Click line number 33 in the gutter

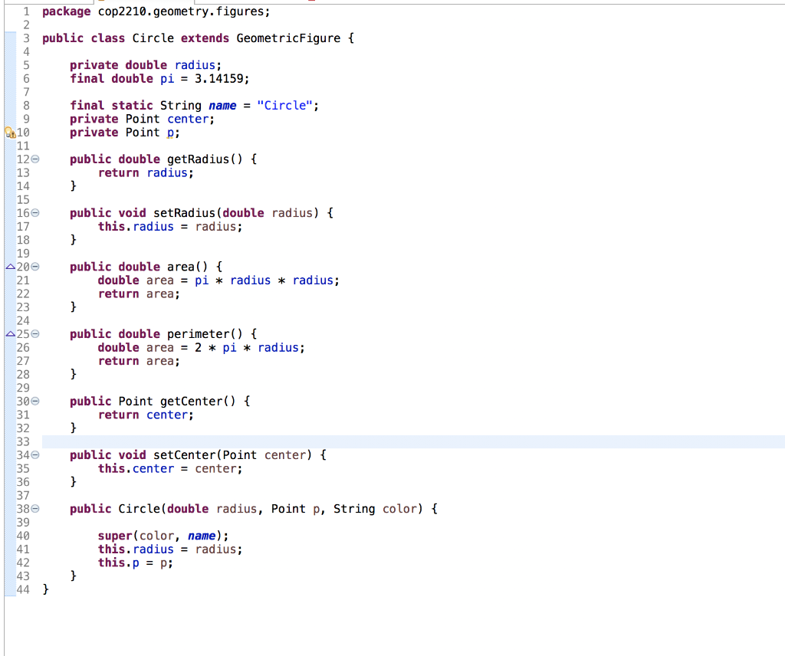[23, 441]
